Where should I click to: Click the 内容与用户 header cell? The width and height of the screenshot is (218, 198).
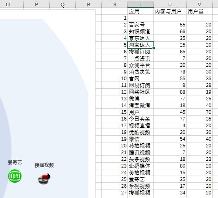point(170,11)
